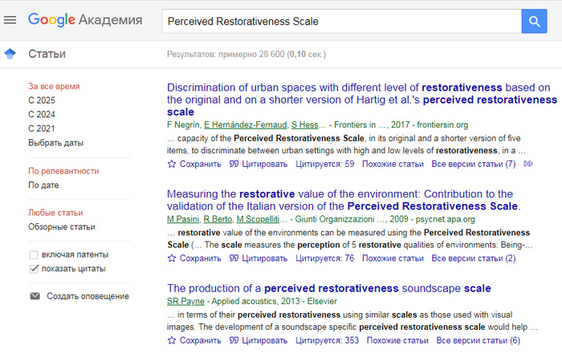Open Все версии статьи (7) link

473,164
